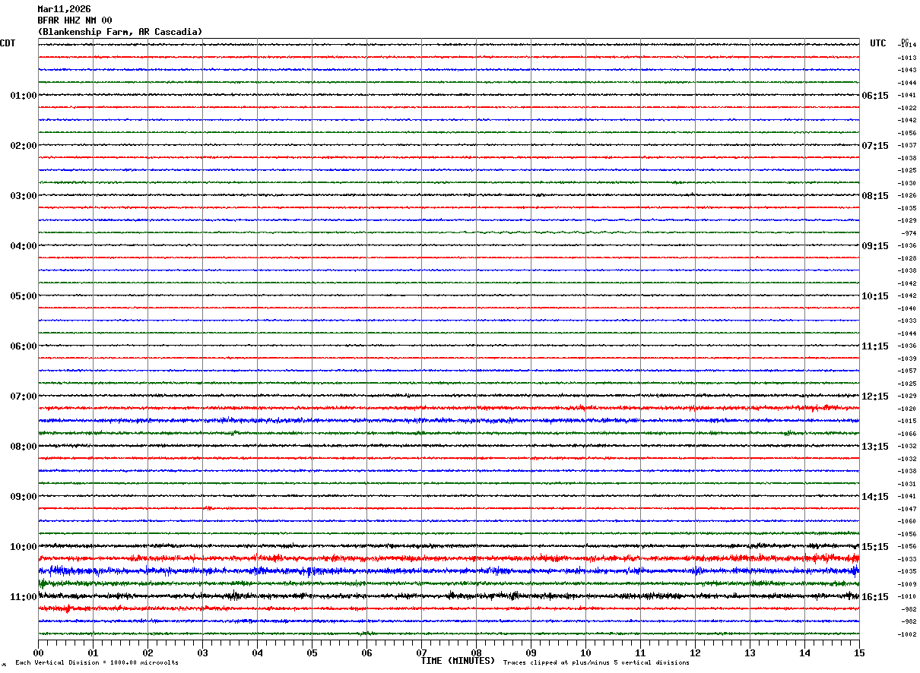Select the 07:15 UTC time label
This screenshot has height=673, width=920.
(x=875, y=146)
